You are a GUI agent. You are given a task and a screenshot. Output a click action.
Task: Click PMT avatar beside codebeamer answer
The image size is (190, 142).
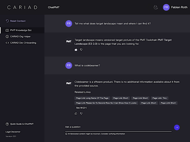tap(69, 83)
